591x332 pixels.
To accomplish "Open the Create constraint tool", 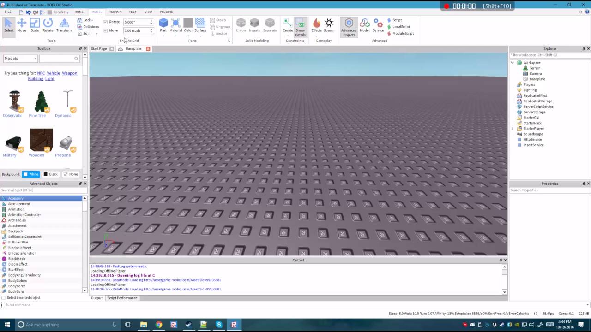I will pyautogui.click(x=288, y=25).
